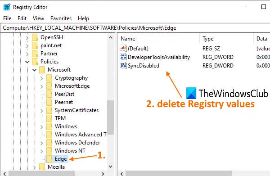
Task: Expand the Cryptography key
Action: tap(42, 78)
